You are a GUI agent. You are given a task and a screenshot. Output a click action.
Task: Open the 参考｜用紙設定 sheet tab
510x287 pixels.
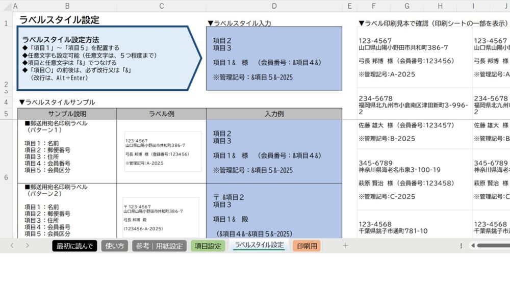tap(159, 246)
